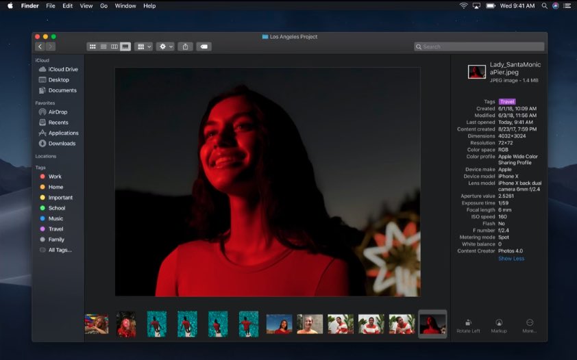Open the Markup tool
Screen dimensions: 577x360
coord(499,323)
